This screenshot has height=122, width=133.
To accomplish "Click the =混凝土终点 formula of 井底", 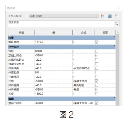I will pyautogui.click(x=84, y=81).
